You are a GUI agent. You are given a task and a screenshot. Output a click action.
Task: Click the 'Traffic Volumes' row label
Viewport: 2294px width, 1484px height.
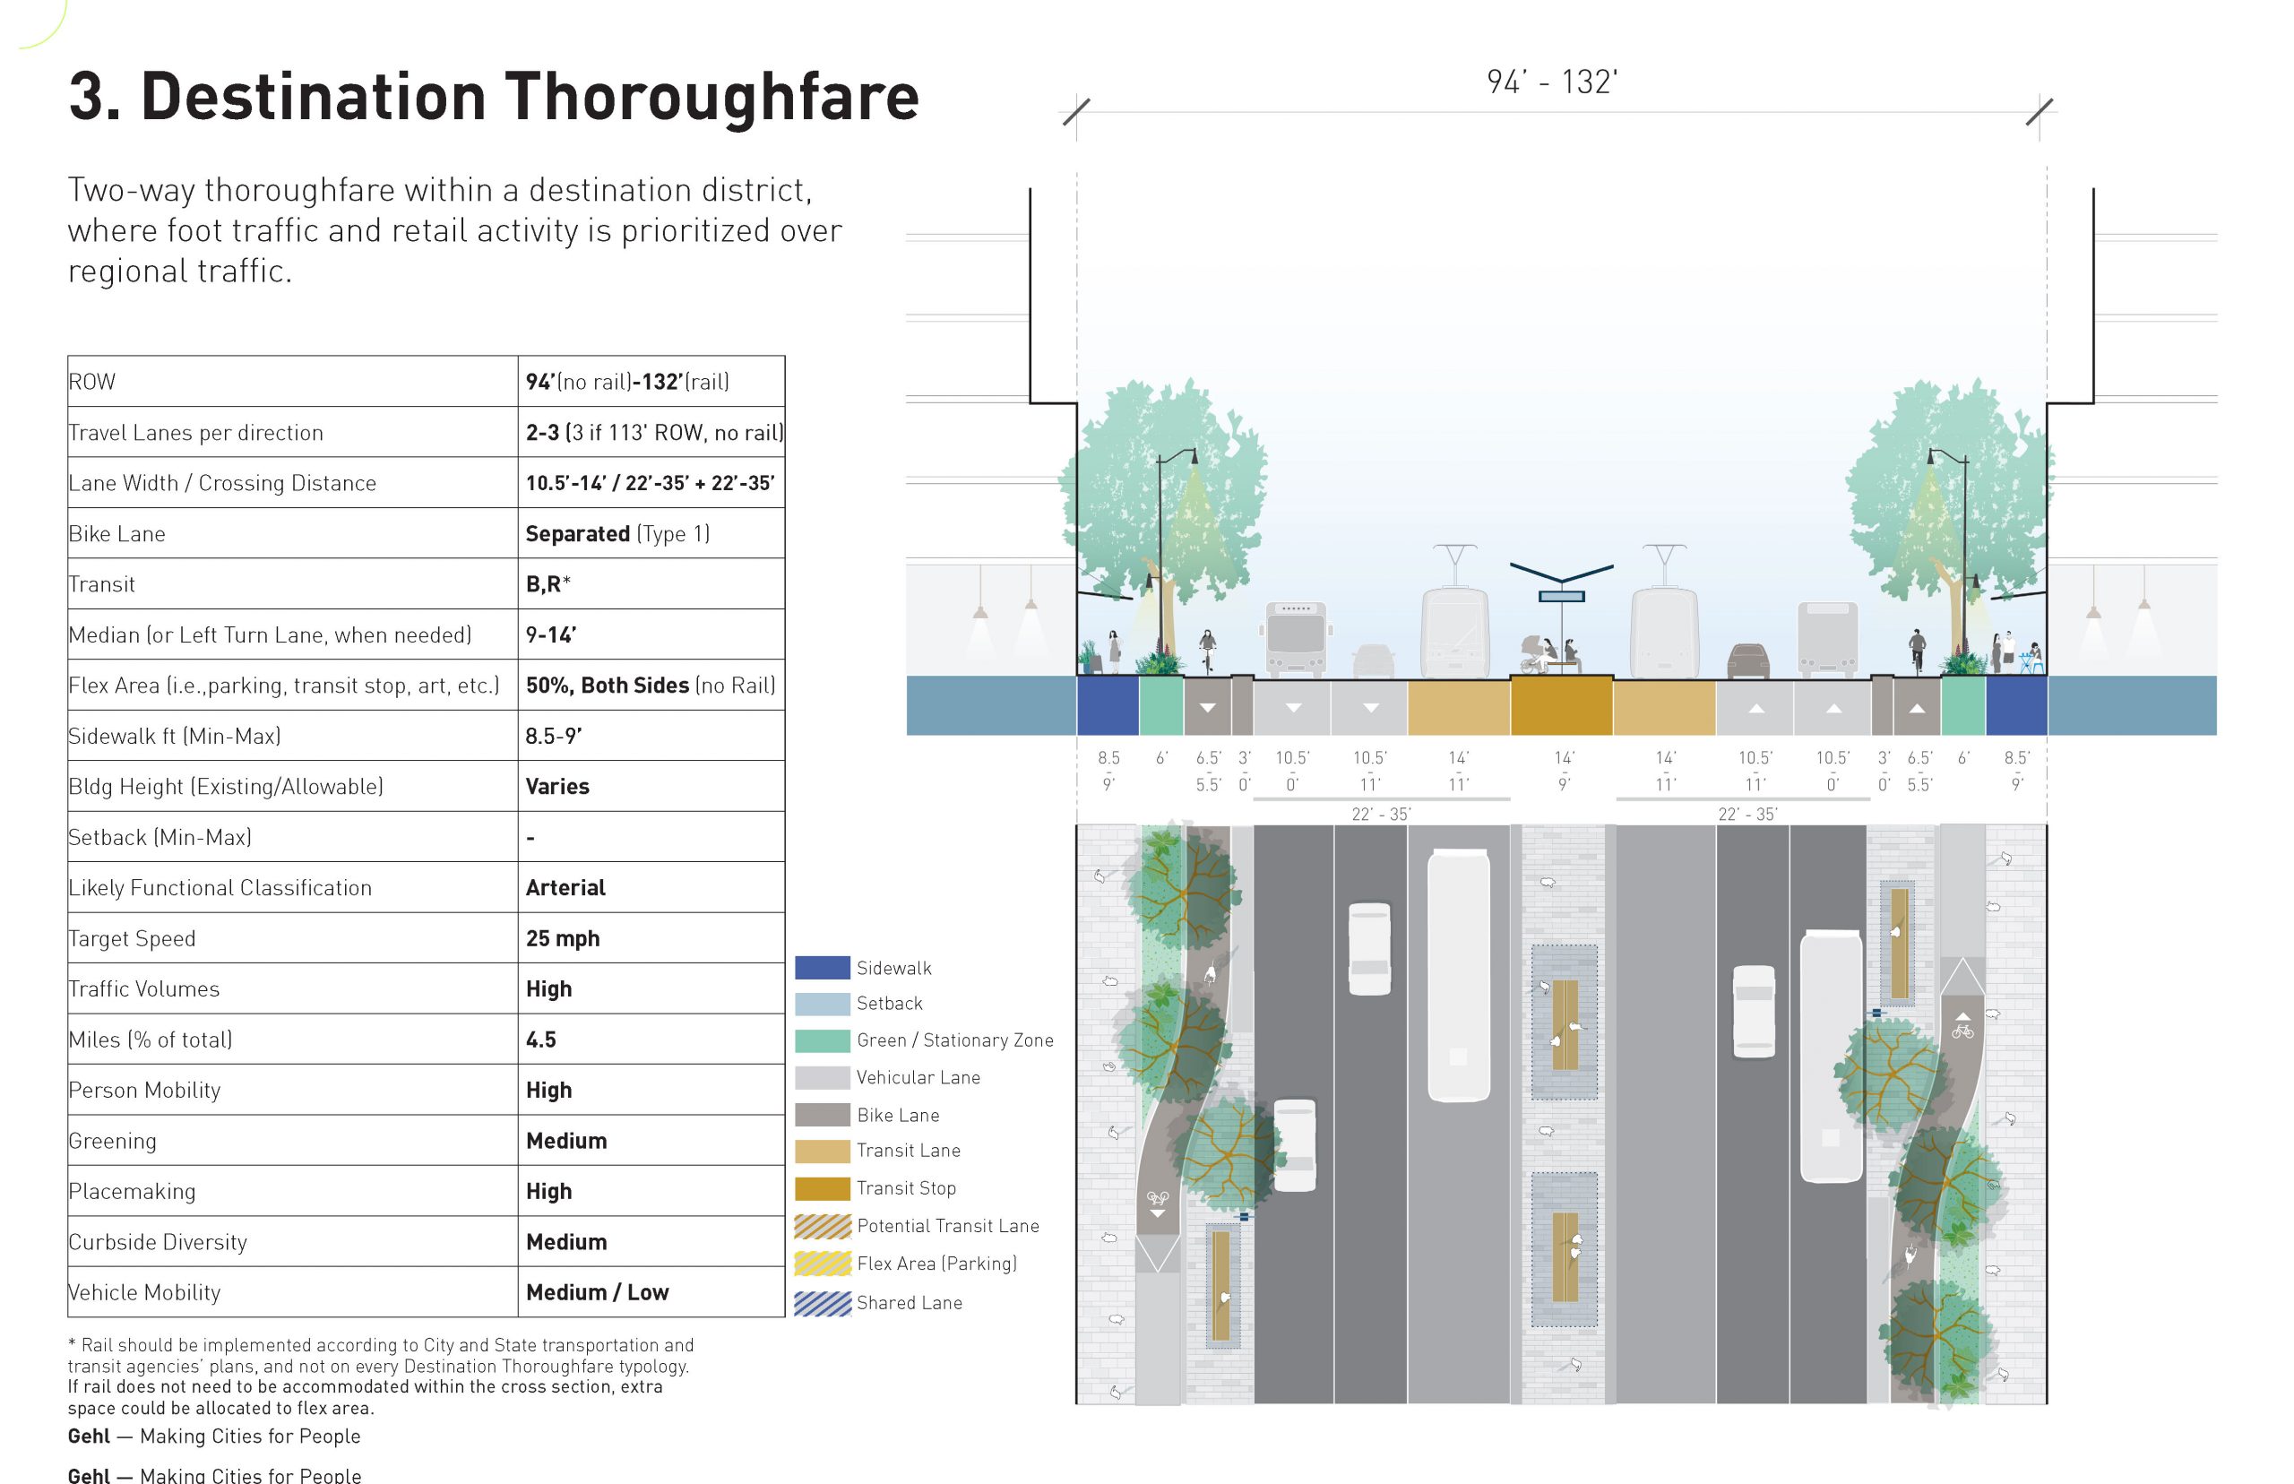coord(143,988)
